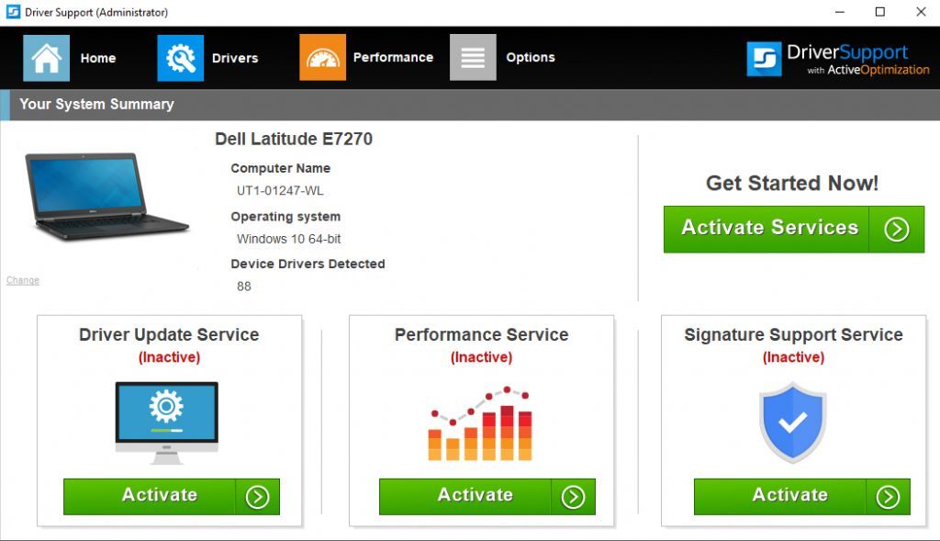Click Inactive status under Driver Update Service
This screenshot has height=541, width=940.
tap(169, 357)
